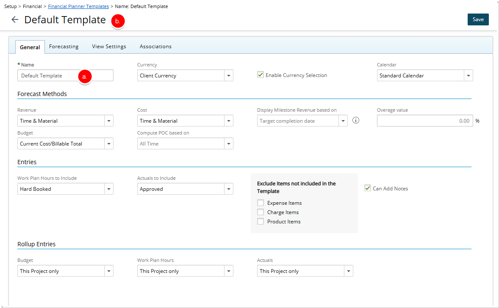Image resolution: width=499 pixels, height=308 pixels.
Task: Expand the Work Plan Hours to Include dropdown
Action: [109, 189]
